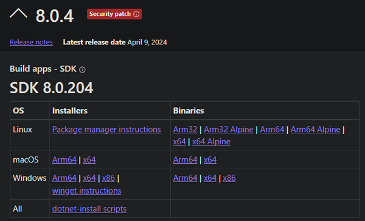Download Windows x64 installer

tap(89, 178)
